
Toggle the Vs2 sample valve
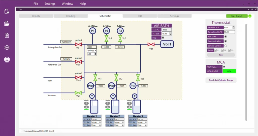point(116,77)
